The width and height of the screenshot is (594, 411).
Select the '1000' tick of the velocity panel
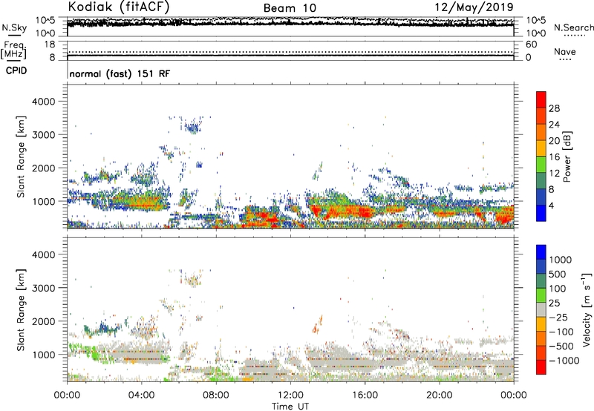[x=44, y=355]
